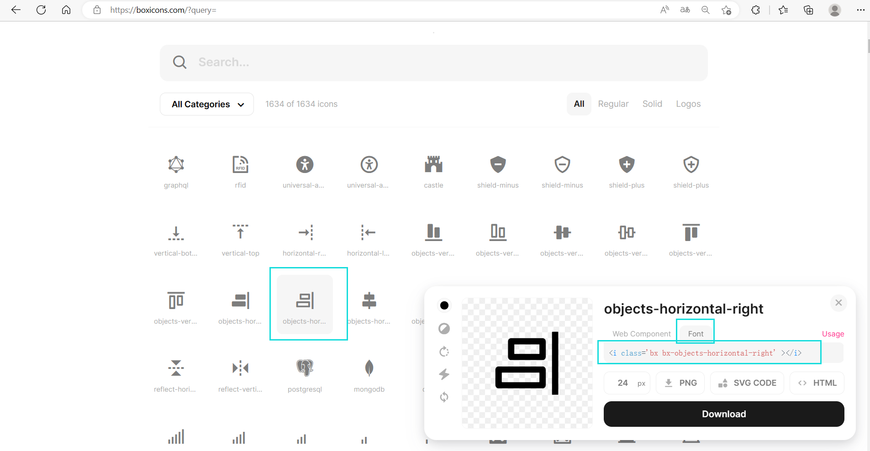Choose the postgresql elephant icon

pos(305,368)
